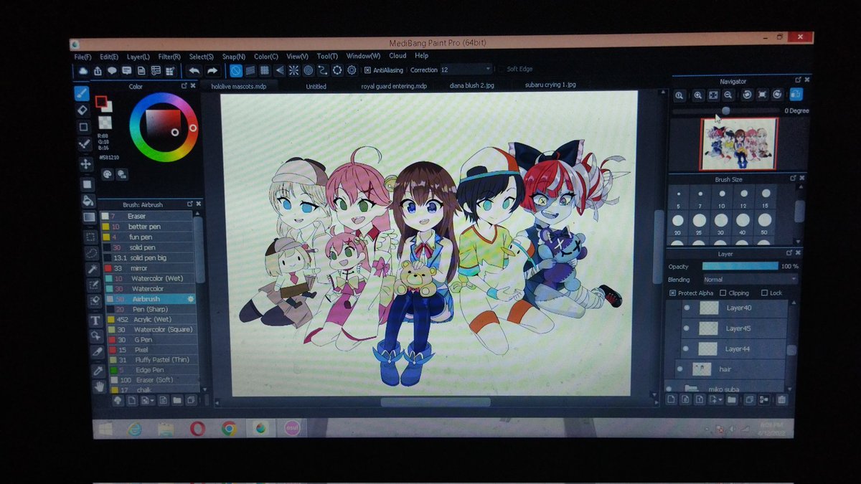Click the Navigator rotation slider
The width and height of the screenshot is (861, 484).
pos(726,110)
